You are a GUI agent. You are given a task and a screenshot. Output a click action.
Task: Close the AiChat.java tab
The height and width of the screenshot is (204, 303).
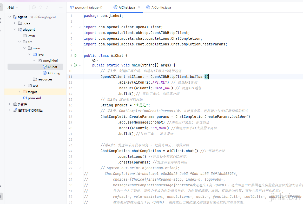point(139,7)
